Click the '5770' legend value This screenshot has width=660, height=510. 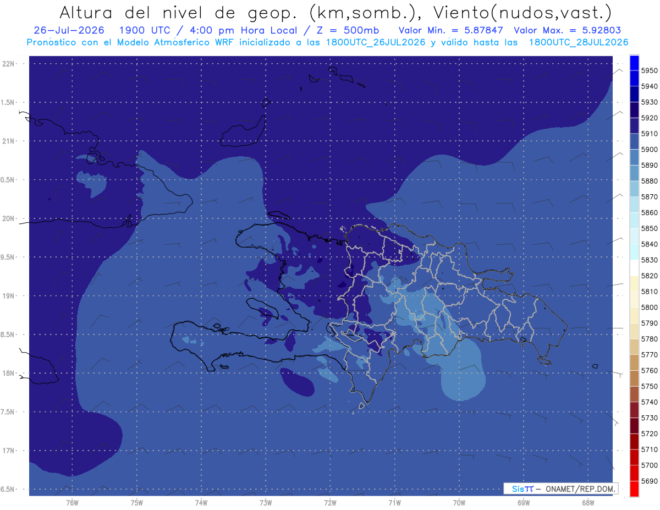649,355
